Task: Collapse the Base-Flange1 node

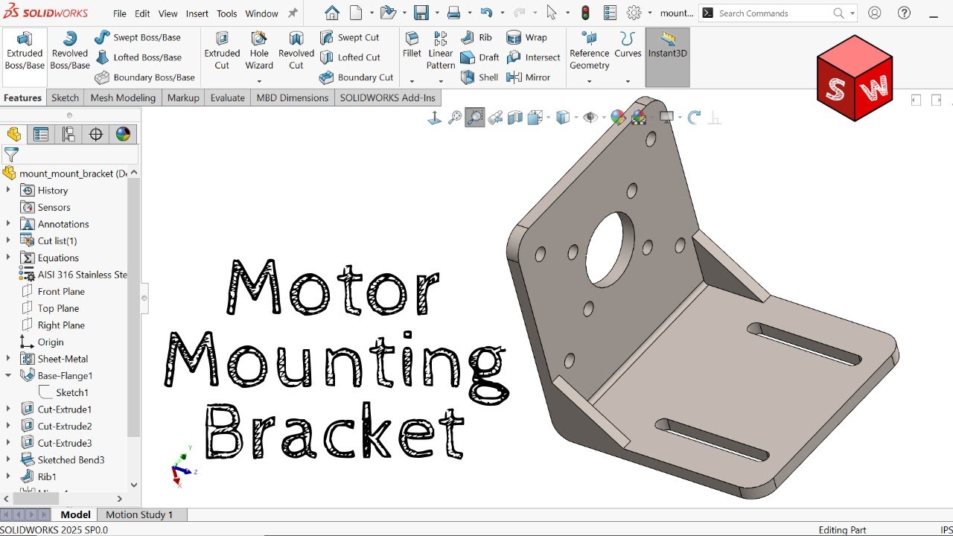Action: (8, 376)
